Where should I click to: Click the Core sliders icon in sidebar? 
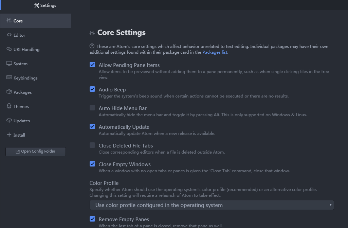[9, 20]
